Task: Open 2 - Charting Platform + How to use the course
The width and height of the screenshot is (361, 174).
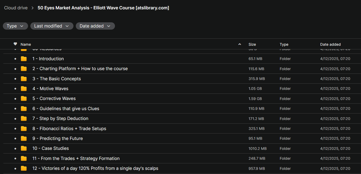Action: pyautogui.click(x=80, y=69)
